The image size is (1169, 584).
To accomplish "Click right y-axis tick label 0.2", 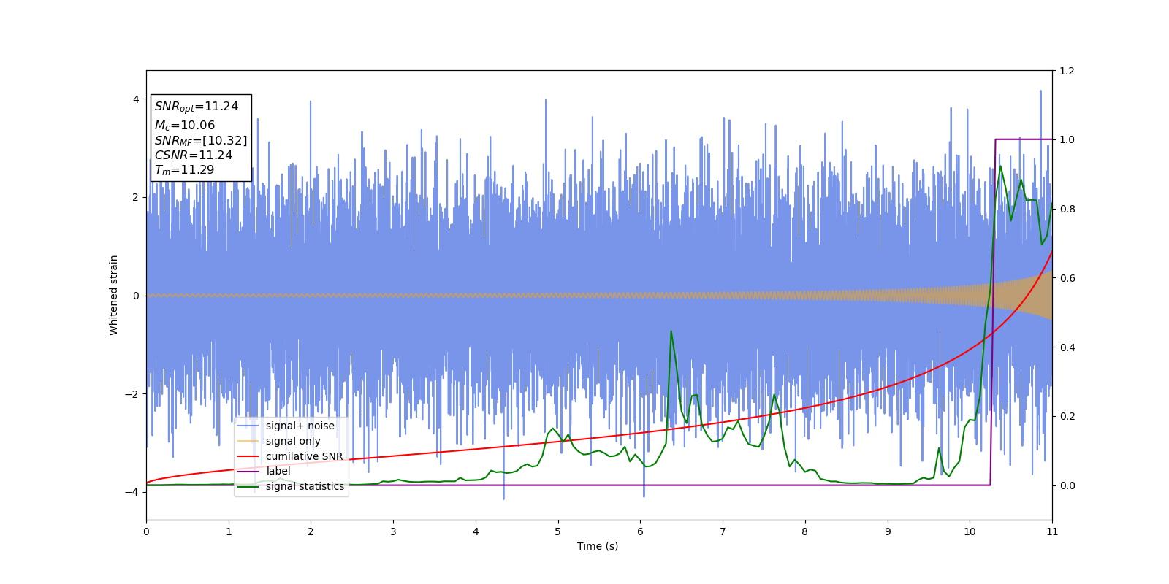I will pos(1067,416).
